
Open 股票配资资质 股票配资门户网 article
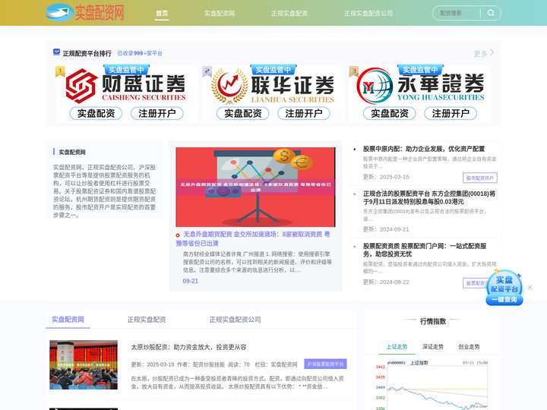[425, 250]
